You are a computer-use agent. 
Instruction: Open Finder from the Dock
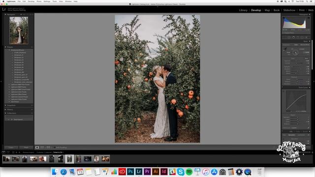(x=55, y=172)
